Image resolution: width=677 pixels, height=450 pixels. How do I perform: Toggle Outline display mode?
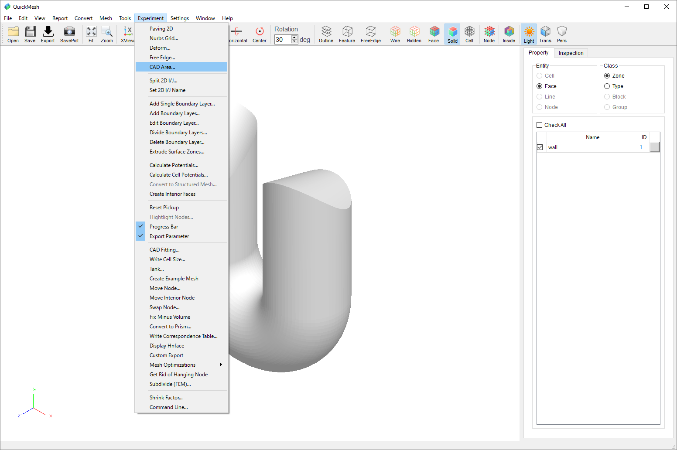(326, 34)
